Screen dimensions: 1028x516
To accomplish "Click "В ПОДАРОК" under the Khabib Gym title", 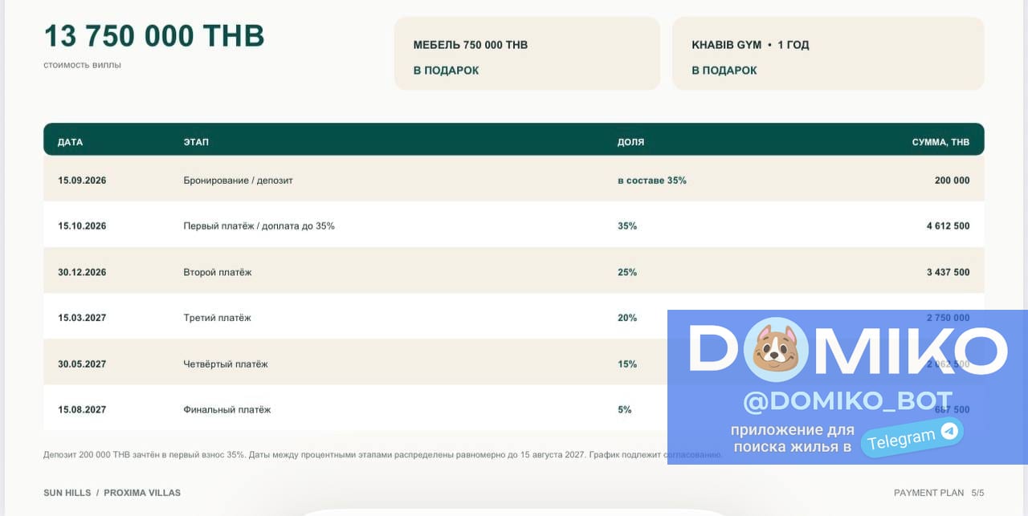I will pos(724,71).
